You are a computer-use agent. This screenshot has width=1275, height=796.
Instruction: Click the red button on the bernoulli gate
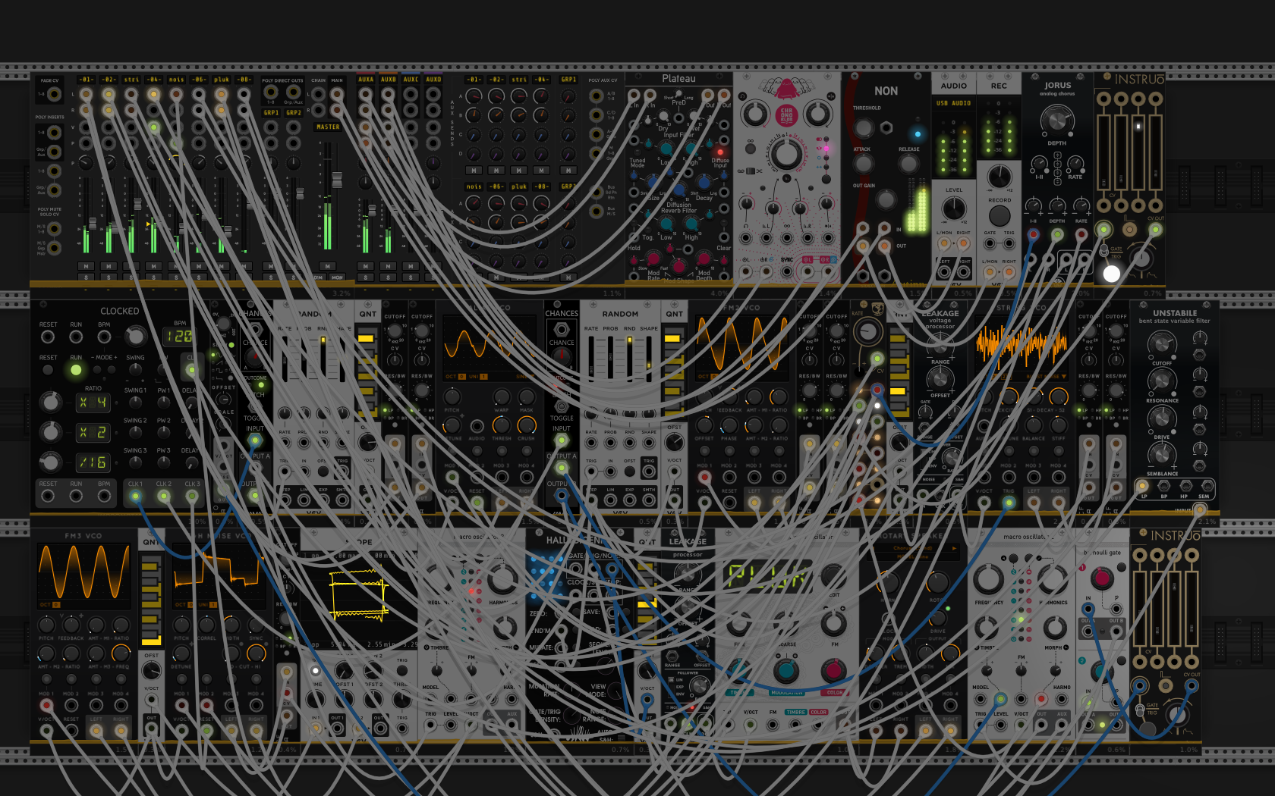pyautogui.click(x=1100, y=579)
